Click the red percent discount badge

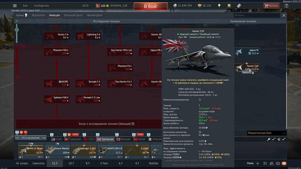pyautogui.click(x=26, y=133)
